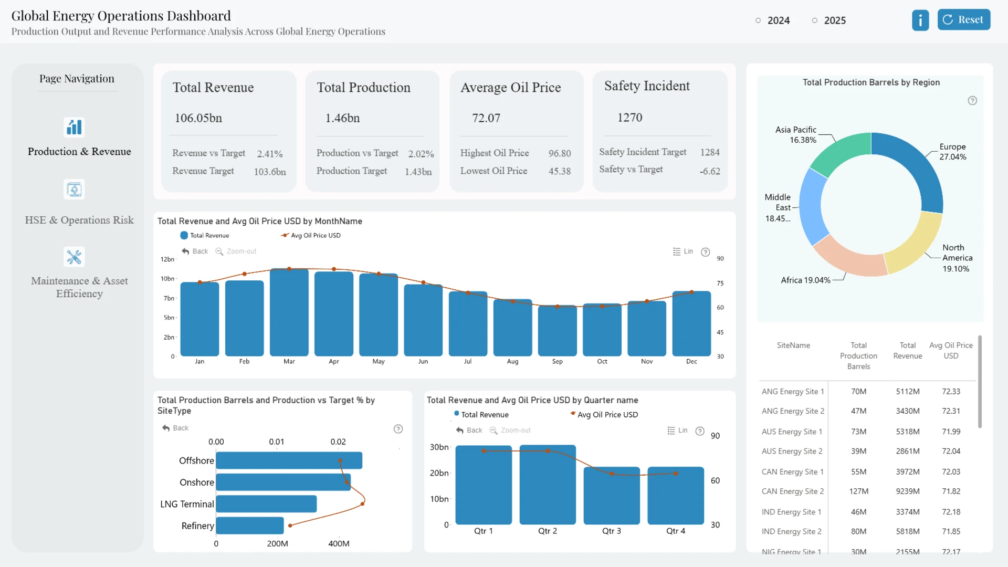Image resolution: width=1008 pixels, height=567 pixels.
Task: Switch the Lin scale on quarterly chart
Action: tap(677, 430)
